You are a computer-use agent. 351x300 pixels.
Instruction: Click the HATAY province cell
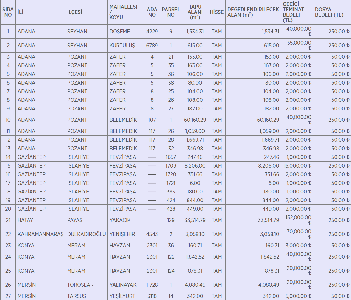pos(25,220)
